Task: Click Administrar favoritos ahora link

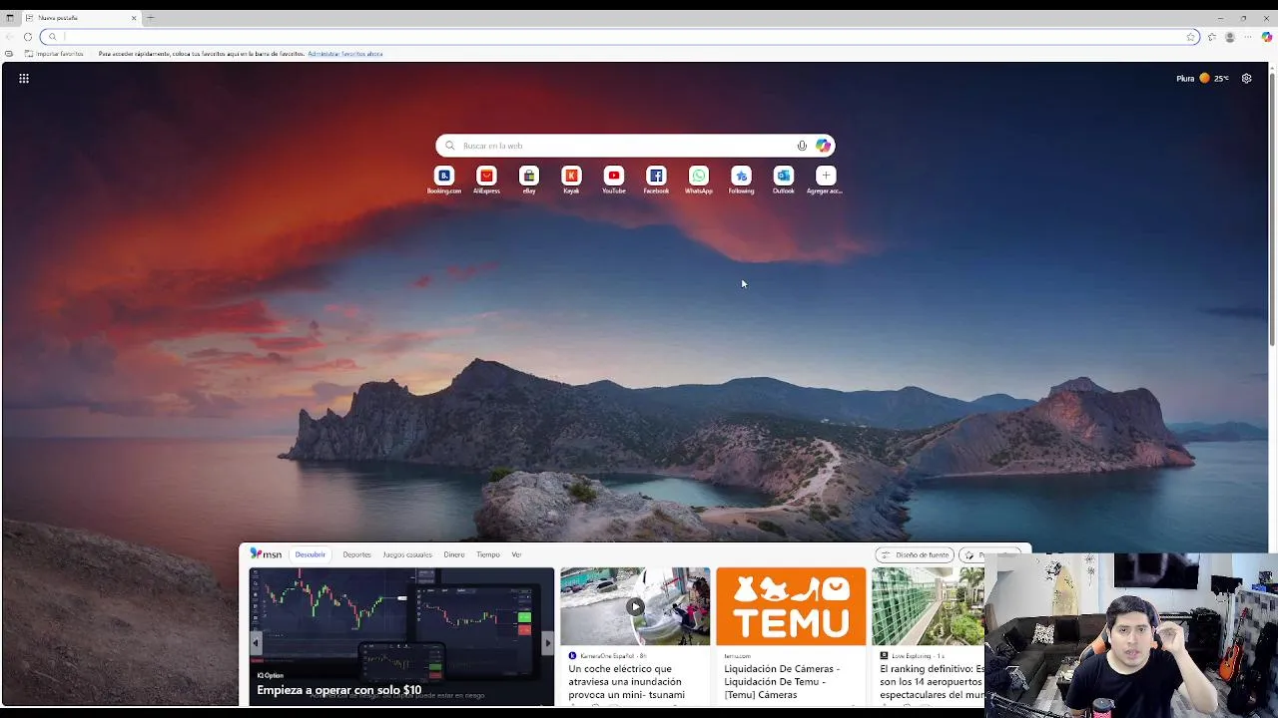Action: 345,54
